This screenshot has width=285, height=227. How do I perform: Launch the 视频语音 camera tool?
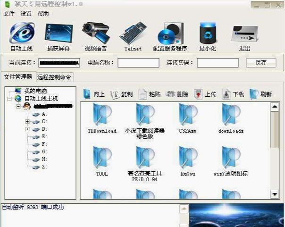[x=96, y=33]
